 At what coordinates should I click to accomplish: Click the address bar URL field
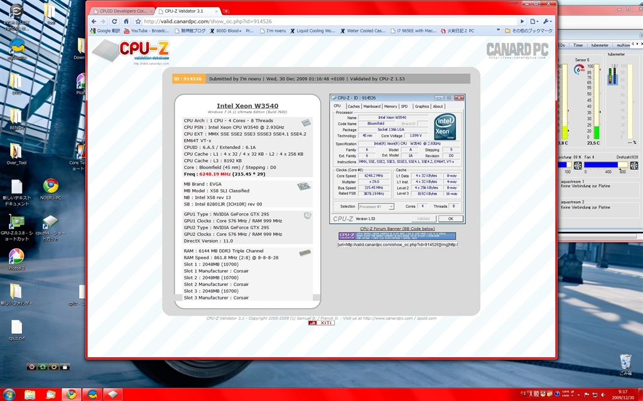tap(330, 21)
